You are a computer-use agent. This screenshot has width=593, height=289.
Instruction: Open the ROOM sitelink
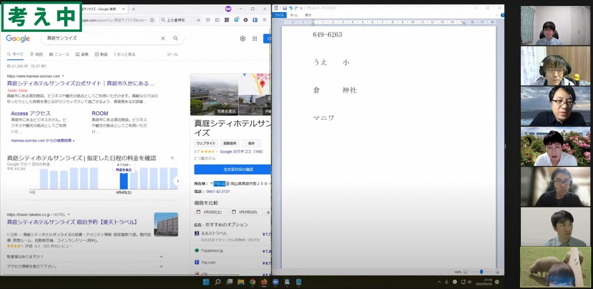click(100, 113)
